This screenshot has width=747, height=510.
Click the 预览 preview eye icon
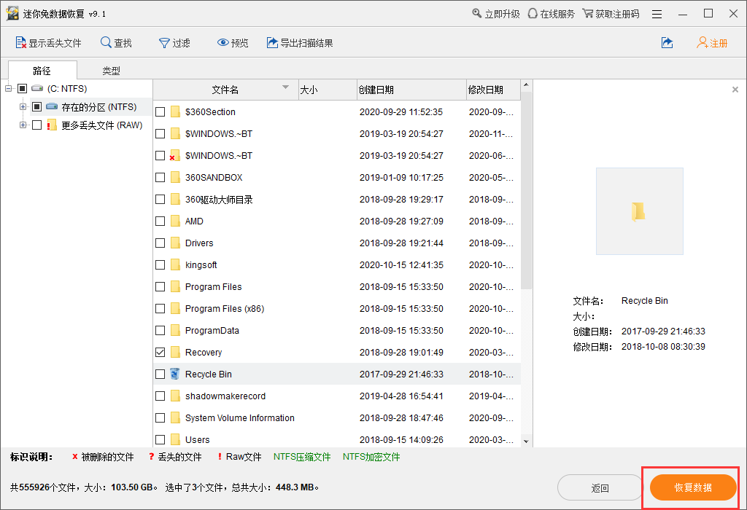222,43
